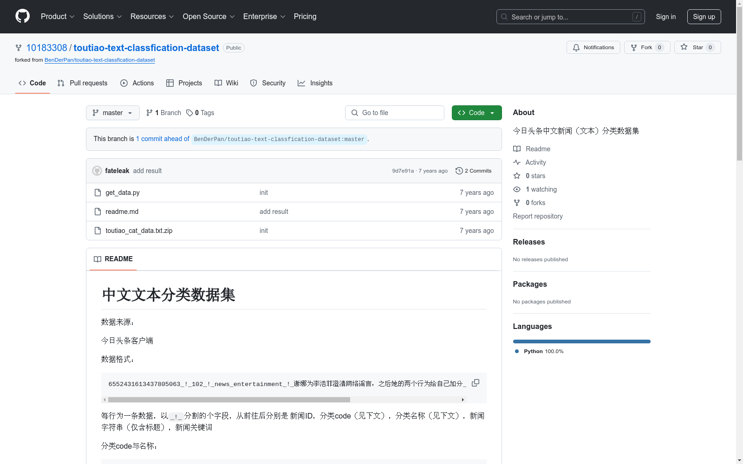This screenshot has height=464, width=743.
Task: Focus the Search or jump to field
Action: point(571,17)
